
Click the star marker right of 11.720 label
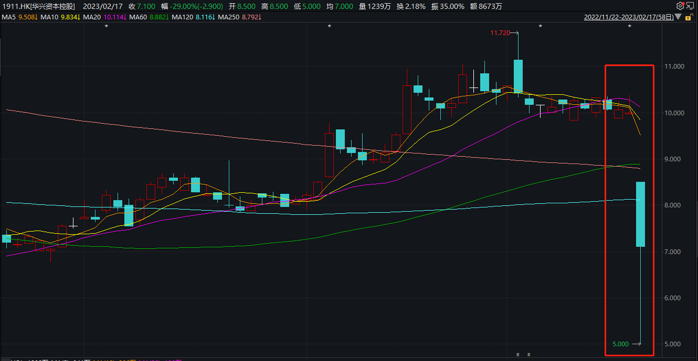click(x=540, y=26)
